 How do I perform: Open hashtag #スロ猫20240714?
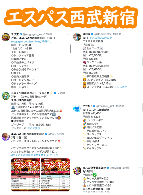[101, 38]
